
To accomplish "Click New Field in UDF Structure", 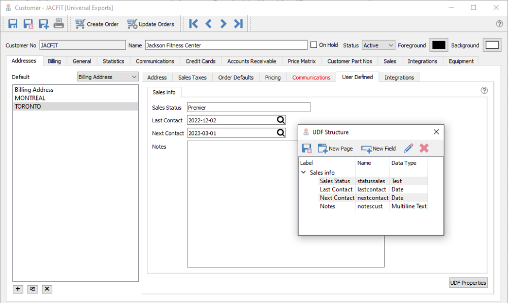I will 378,149.
